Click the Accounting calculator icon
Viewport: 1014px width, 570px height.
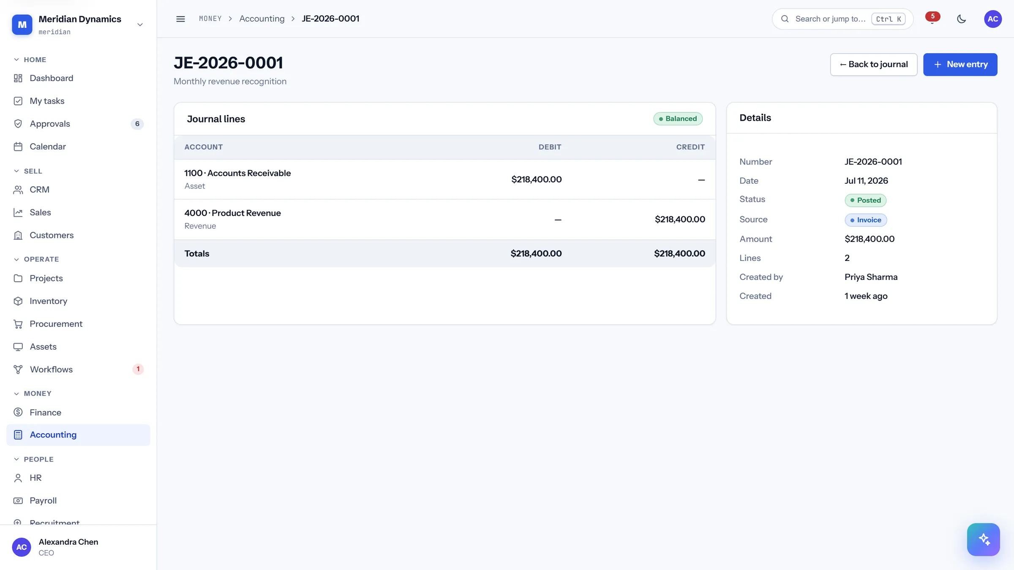coord(18,434)
